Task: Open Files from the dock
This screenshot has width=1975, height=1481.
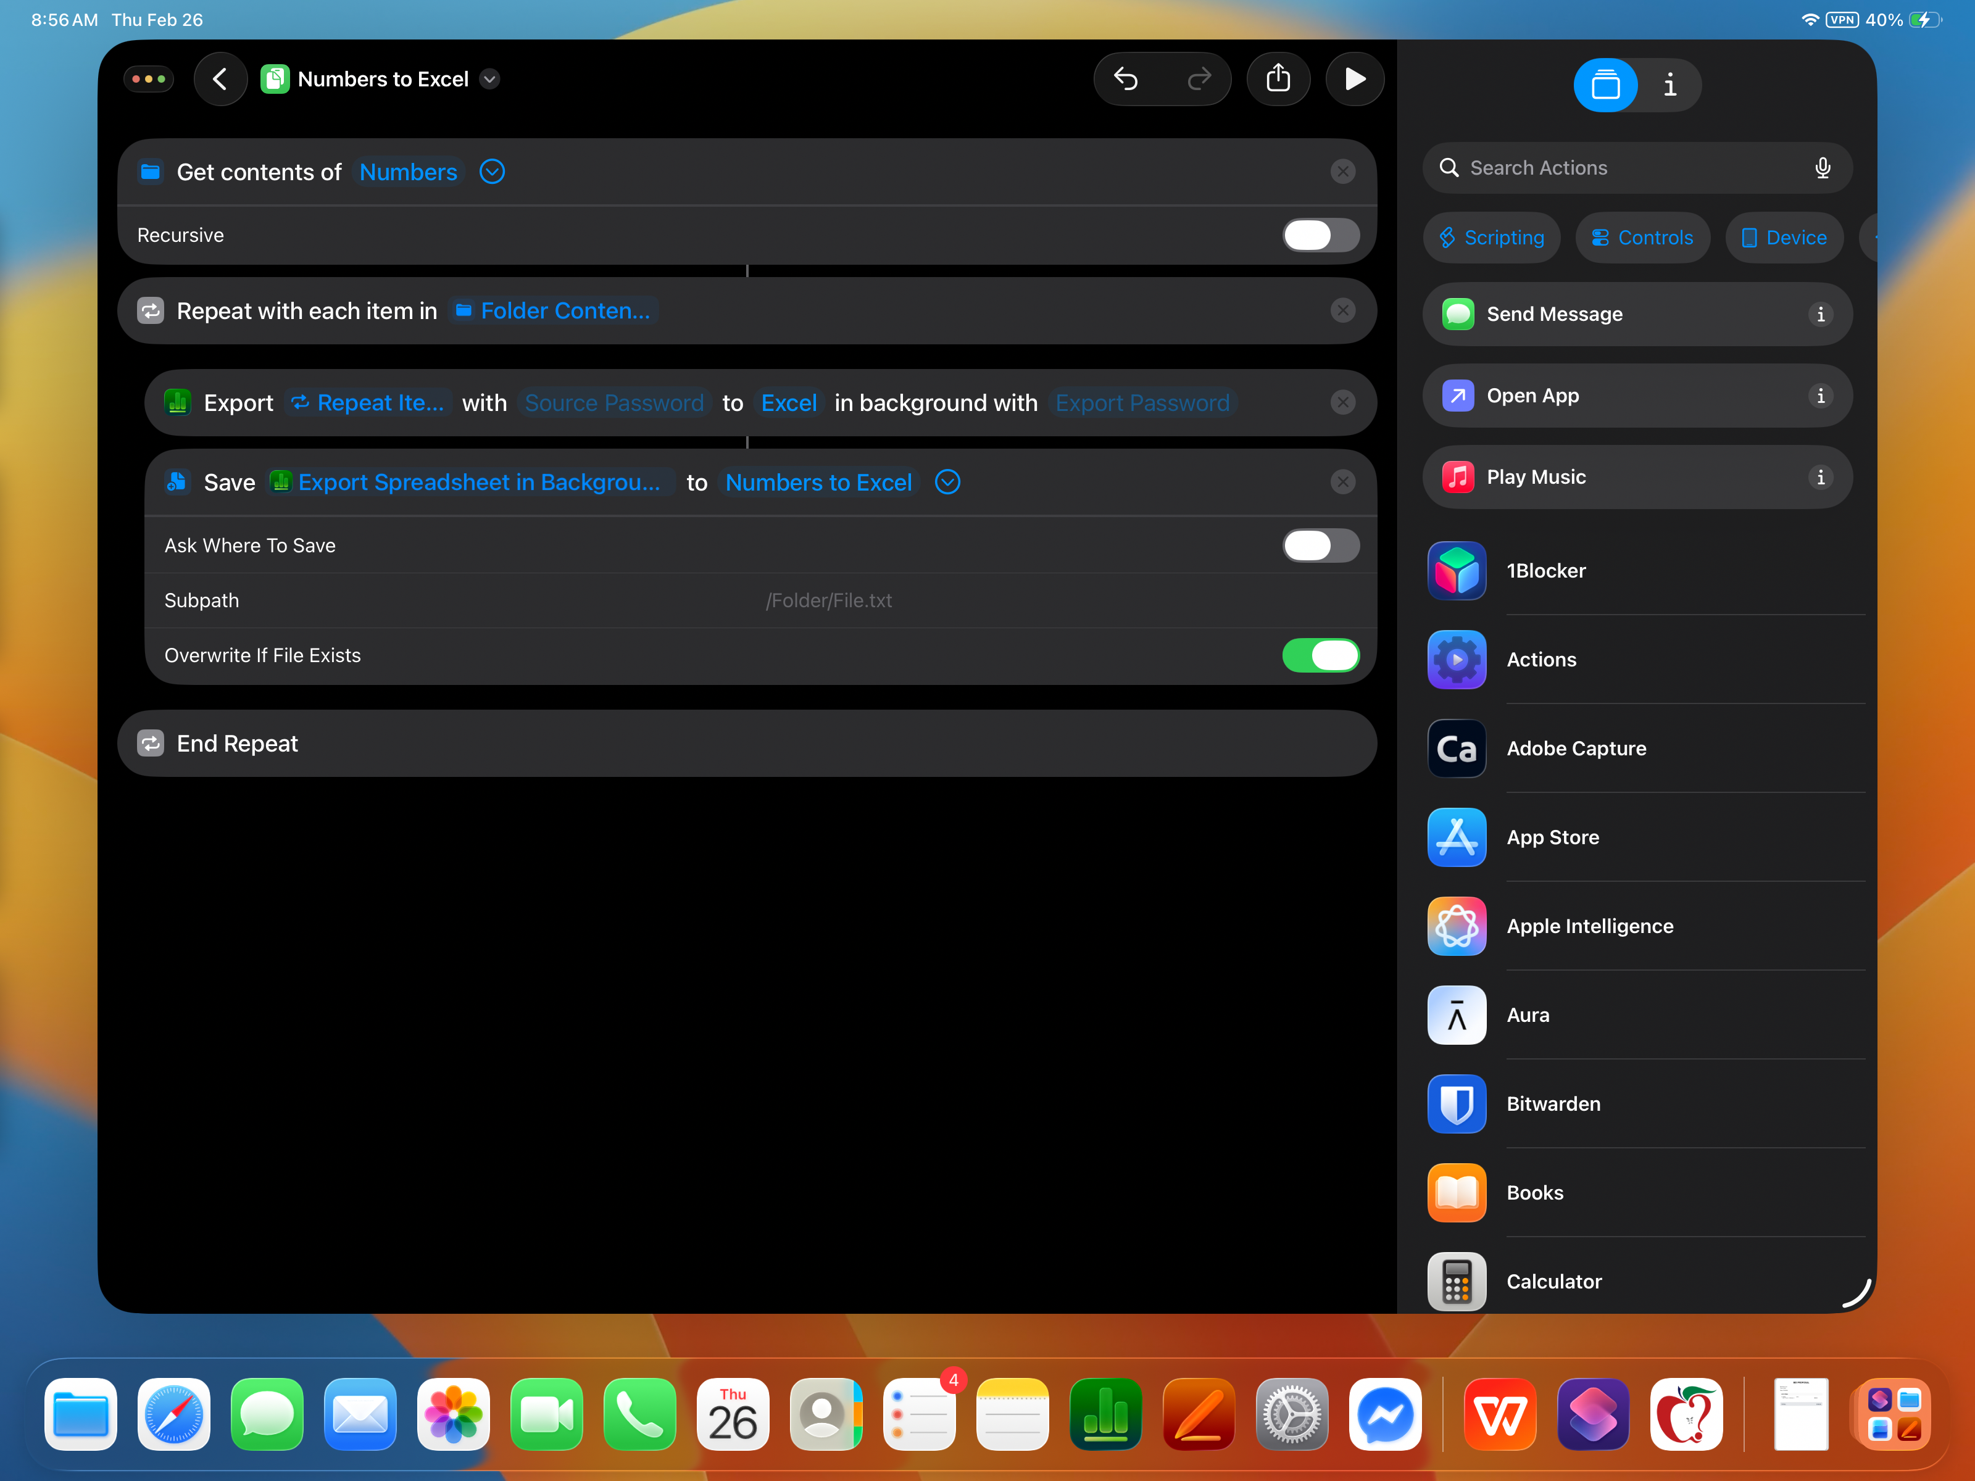Action: pos(80,1415)
